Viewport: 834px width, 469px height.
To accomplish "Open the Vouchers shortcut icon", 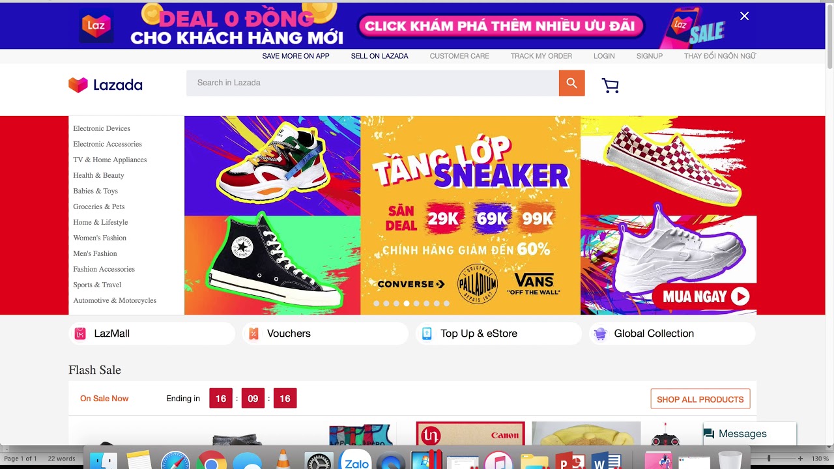I will [253, 334].
